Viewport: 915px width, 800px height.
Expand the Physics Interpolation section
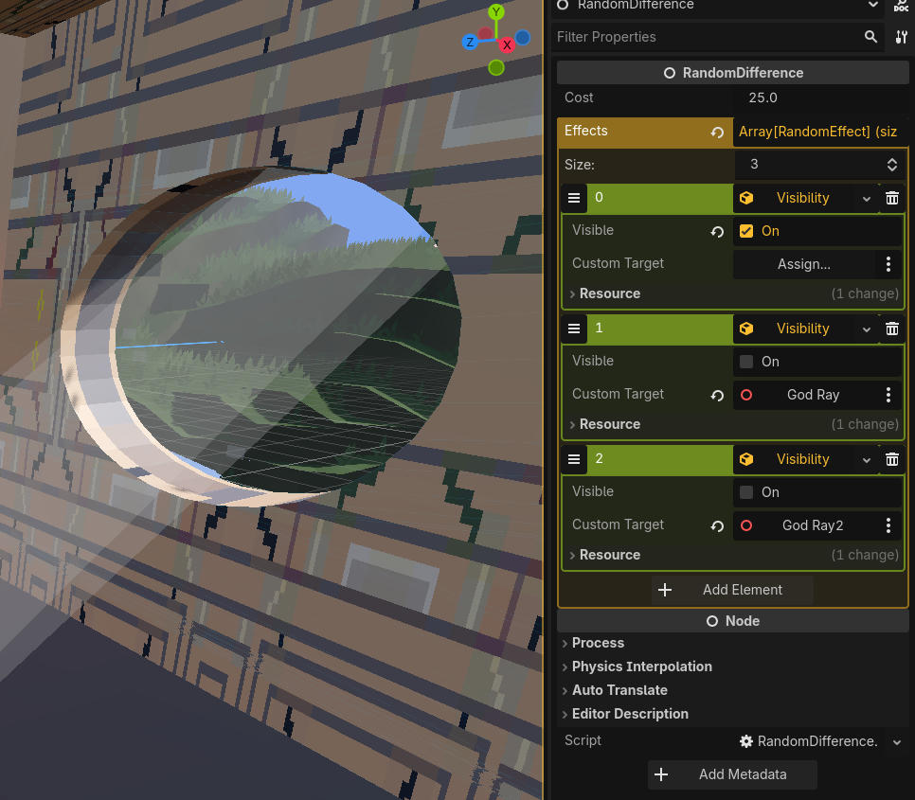pyautogui.click(x=641, y=667)
